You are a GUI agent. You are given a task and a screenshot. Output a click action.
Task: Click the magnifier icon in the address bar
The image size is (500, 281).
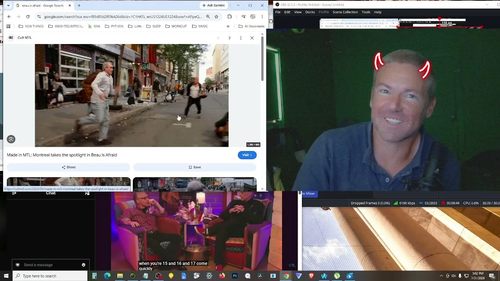(x=208, y=17)
